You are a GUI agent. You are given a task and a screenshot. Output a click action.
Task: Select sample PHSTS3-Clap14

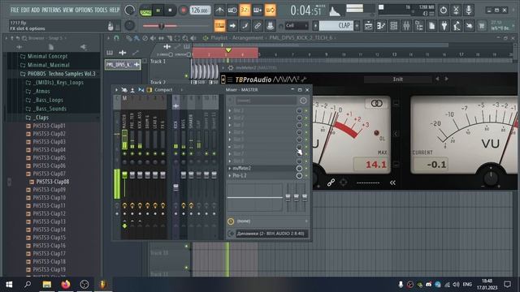[x=49, y=230]
